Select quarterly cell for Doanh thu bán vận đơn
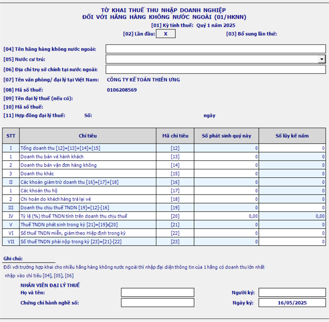This screenshot has width=329, height=322. click(226, 165)
